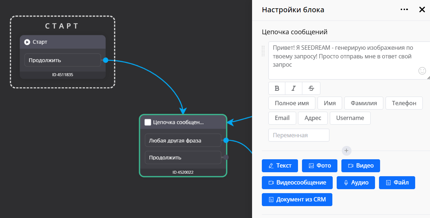
Task: Apply Italic formatting to message text
Action: click(x=294, y=88)
